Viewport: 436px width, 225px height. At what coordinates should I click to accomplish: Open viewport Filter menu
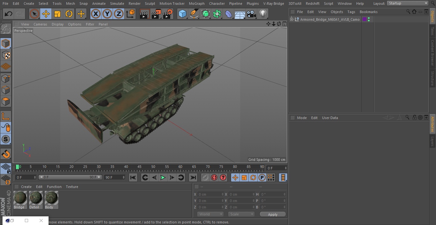(90, 24)
